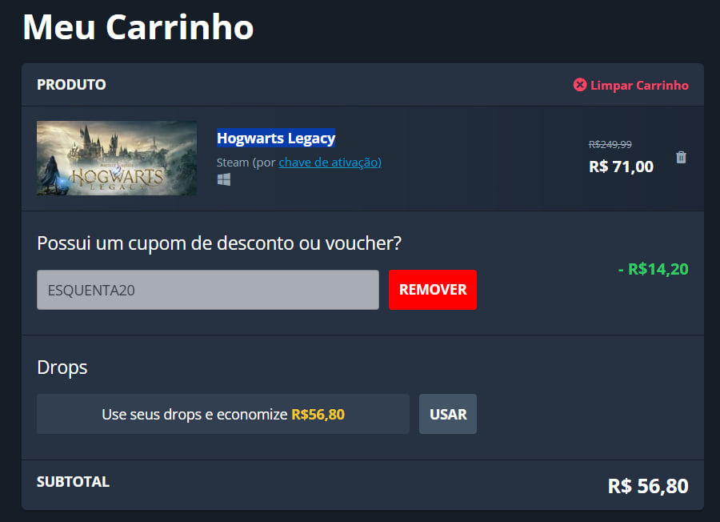720x522 pixels.
Task: Click the green -R$14,20 discount amount
Action: pos(653,269)
